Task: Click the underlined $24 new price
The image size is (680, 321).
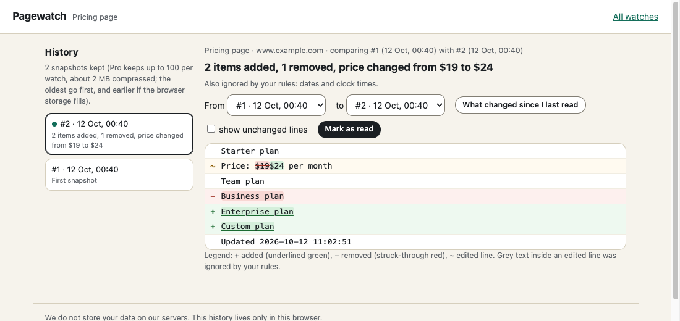Action: click(x=277, y=166)
